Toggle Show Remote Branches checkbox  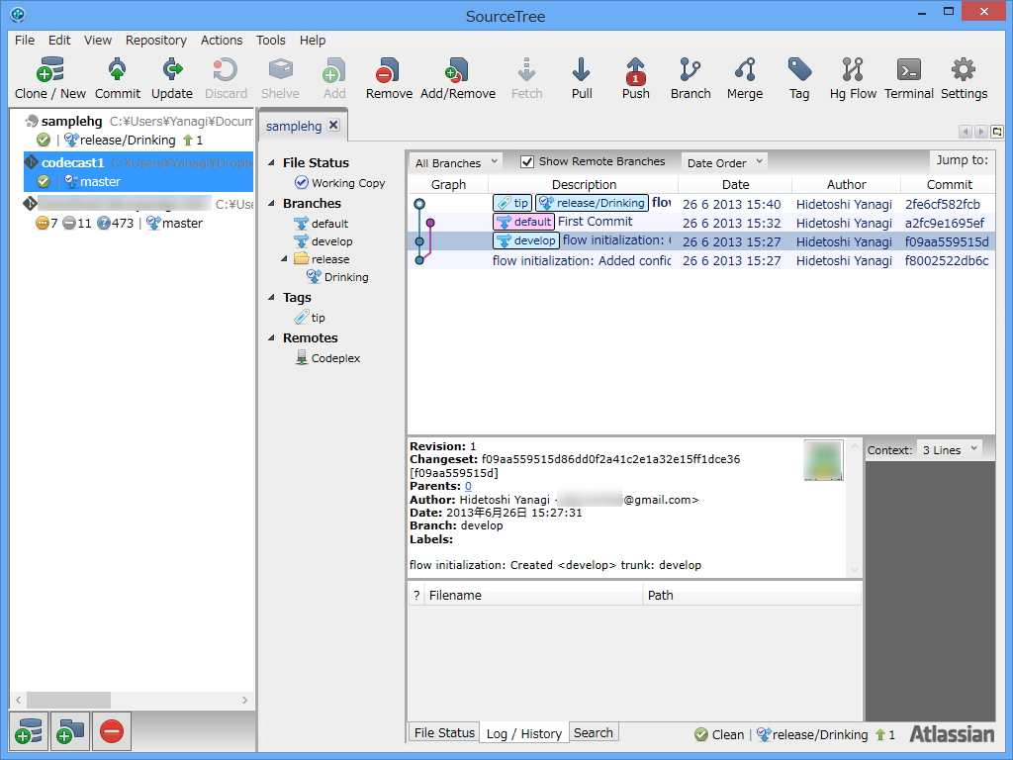coord(527,161)
